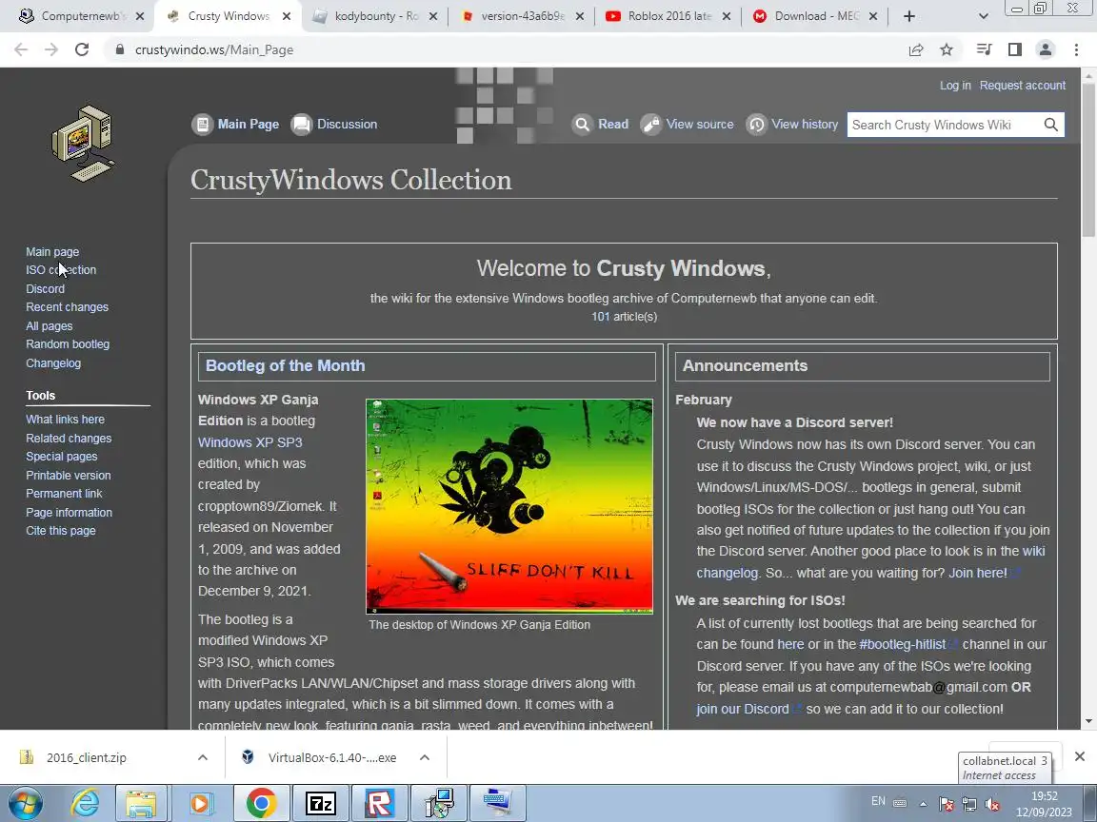Open Special pages link
This screenshot has width=1097, height=822.
point(62,457)
